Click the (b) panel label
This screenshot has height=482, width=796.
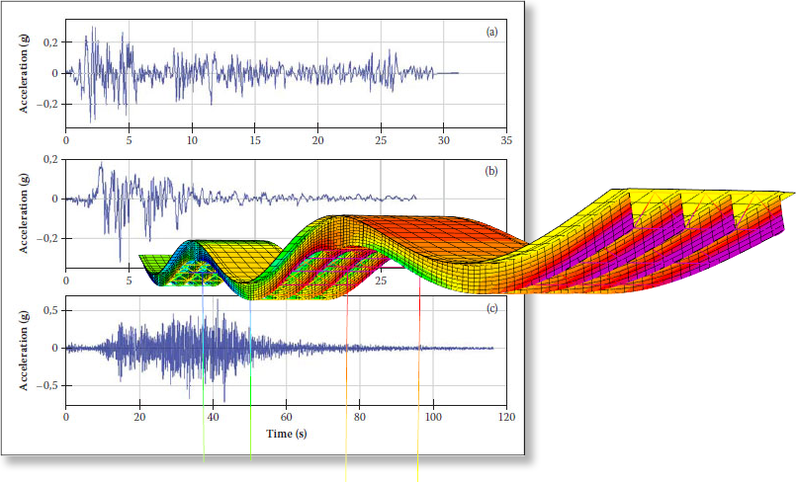point(491,171)
